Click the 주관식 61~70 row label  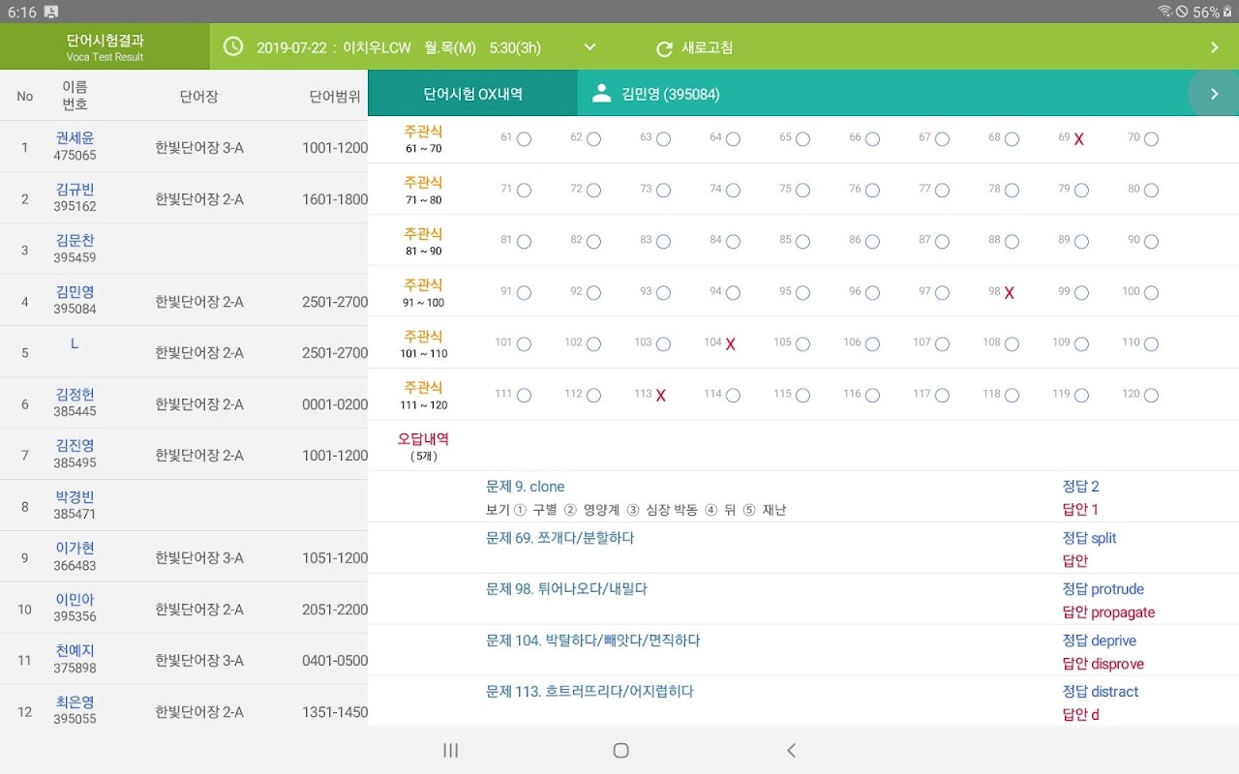point(423,139)
